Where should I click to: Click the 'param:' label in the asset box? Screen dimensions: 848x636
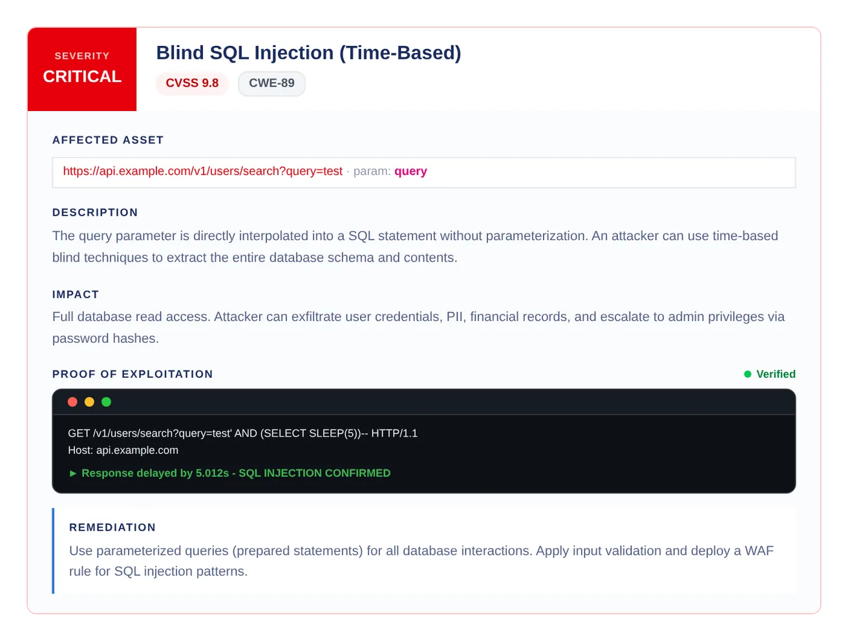(x=372, y=171)
